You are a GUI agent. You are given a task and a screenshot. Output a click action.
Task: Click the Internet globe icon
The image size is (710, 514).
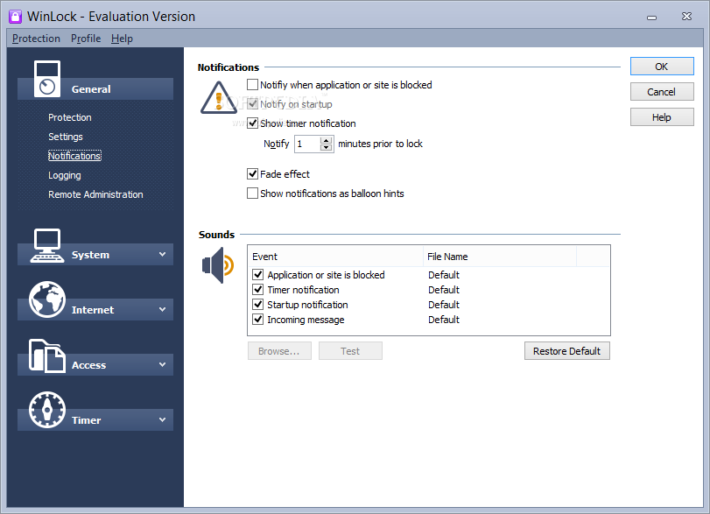[47, 299]
